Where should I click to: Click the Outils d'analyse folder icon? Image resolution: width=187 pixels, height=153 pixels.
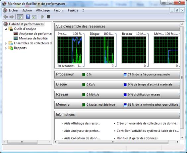[x=11, y=29]
